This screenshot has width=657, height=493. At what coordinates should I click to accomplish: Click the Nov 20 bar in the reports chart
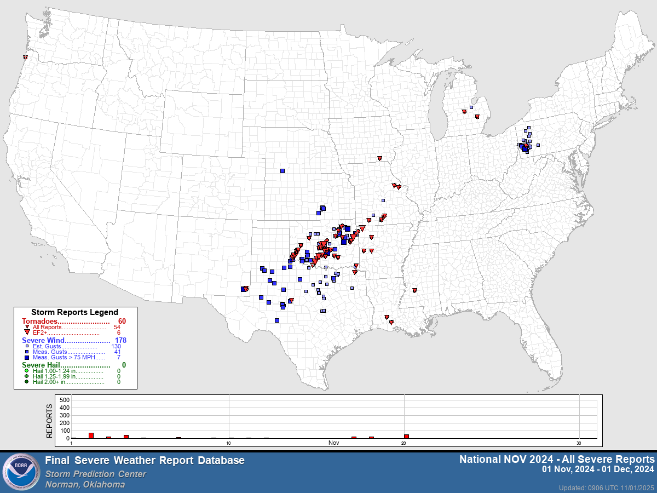click(406, 436)
